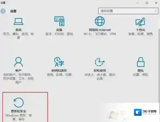This screenshot has height=122, width=160.
Task: Minimize the Settings window
Action: (x=138, y=3)
